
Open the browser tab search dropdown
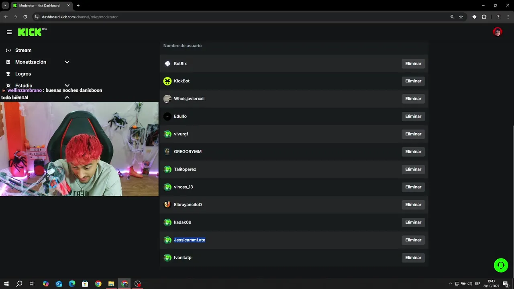coord(5,6)
